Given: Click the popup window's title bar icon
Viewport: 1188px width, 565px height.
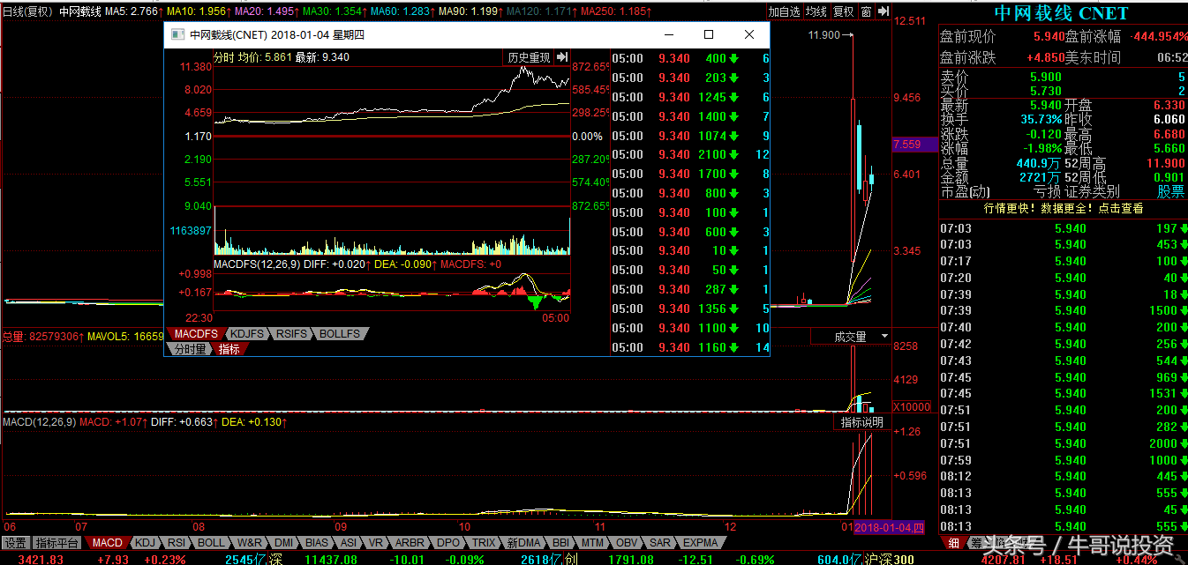Looking at the screenshot, I should click(177, 35).
